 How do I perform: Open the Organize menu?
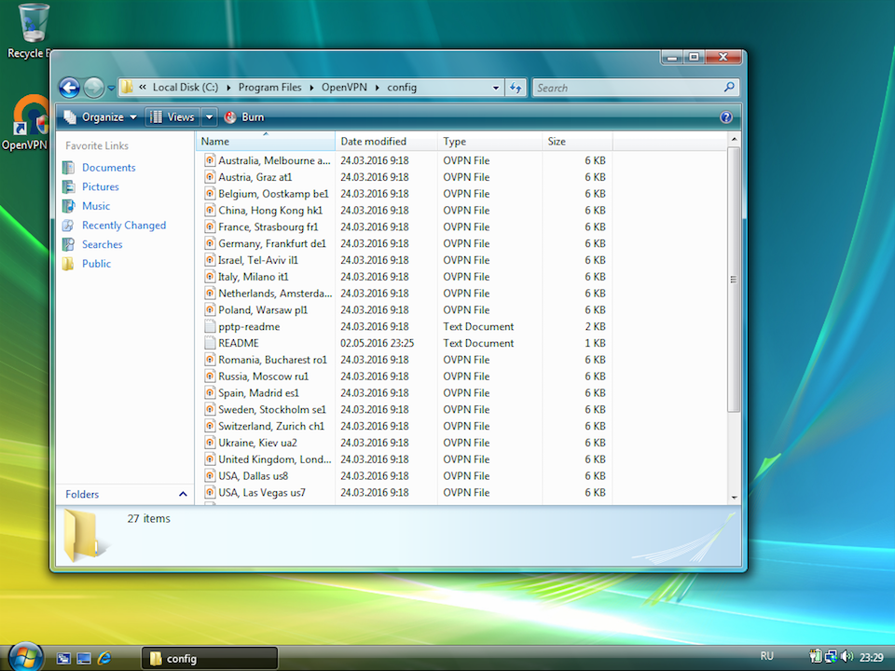pos(101,117)
